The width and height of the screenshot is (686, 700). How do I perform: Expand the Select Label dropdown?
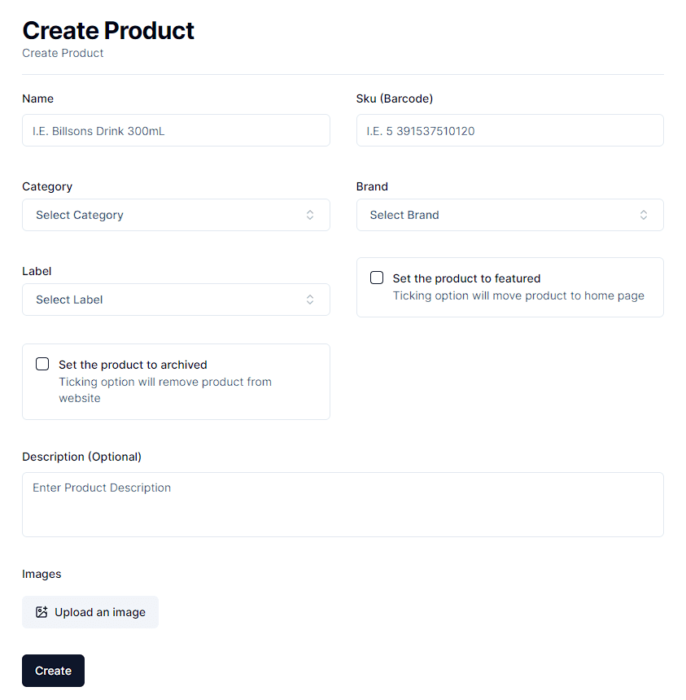[176, 300]
